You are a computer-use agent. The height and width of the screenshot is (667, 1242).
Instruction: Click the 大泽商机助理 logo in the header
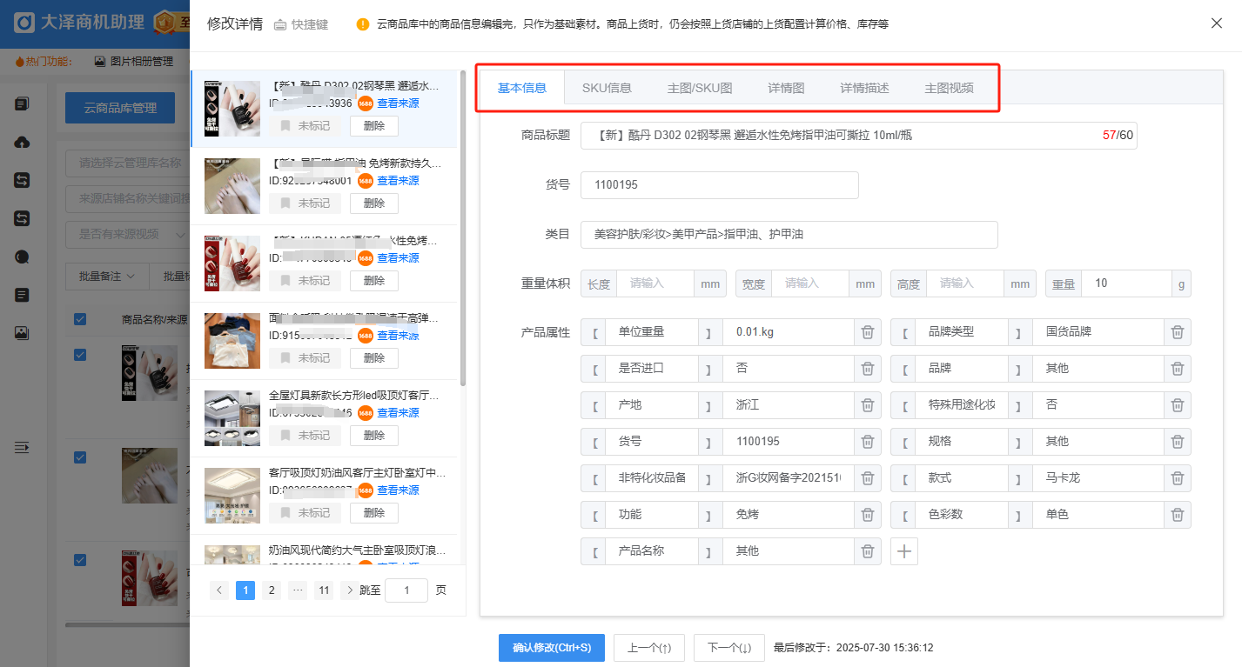tap(79, 23)
